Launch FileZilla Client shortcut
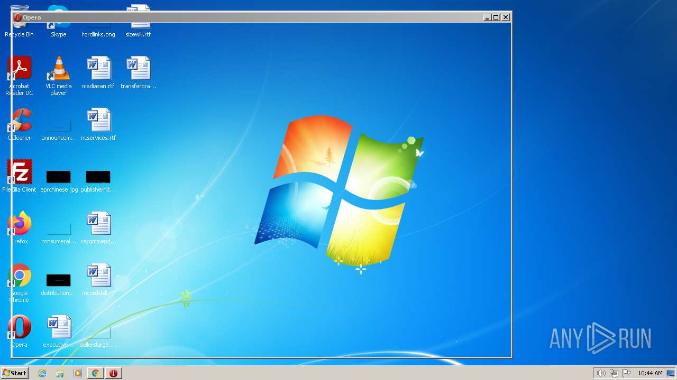 coord(19,176)
